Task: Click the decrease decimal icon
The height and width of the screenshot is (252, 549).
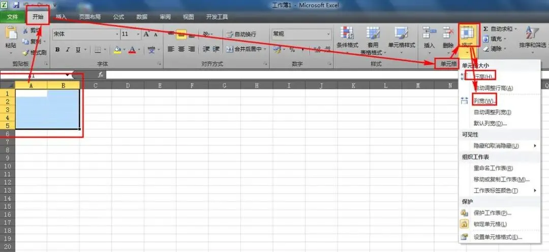Action: pos(327,50)
